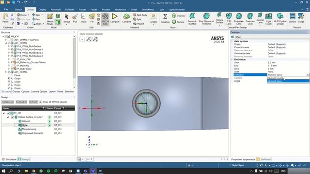Open the File menu
The width and height of the screenshot is (310, 174).
pyautogui.click(x=6, y=10)
